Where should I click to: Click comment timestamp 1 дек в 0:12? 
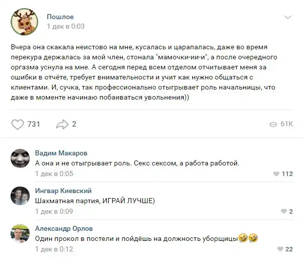pos(54,248)
